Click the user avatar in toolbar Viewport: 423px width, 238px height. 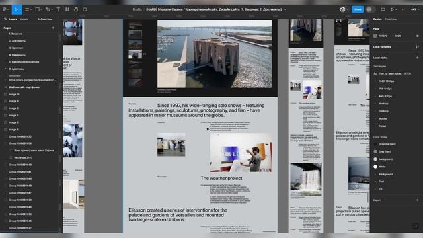tap(342, 9)
